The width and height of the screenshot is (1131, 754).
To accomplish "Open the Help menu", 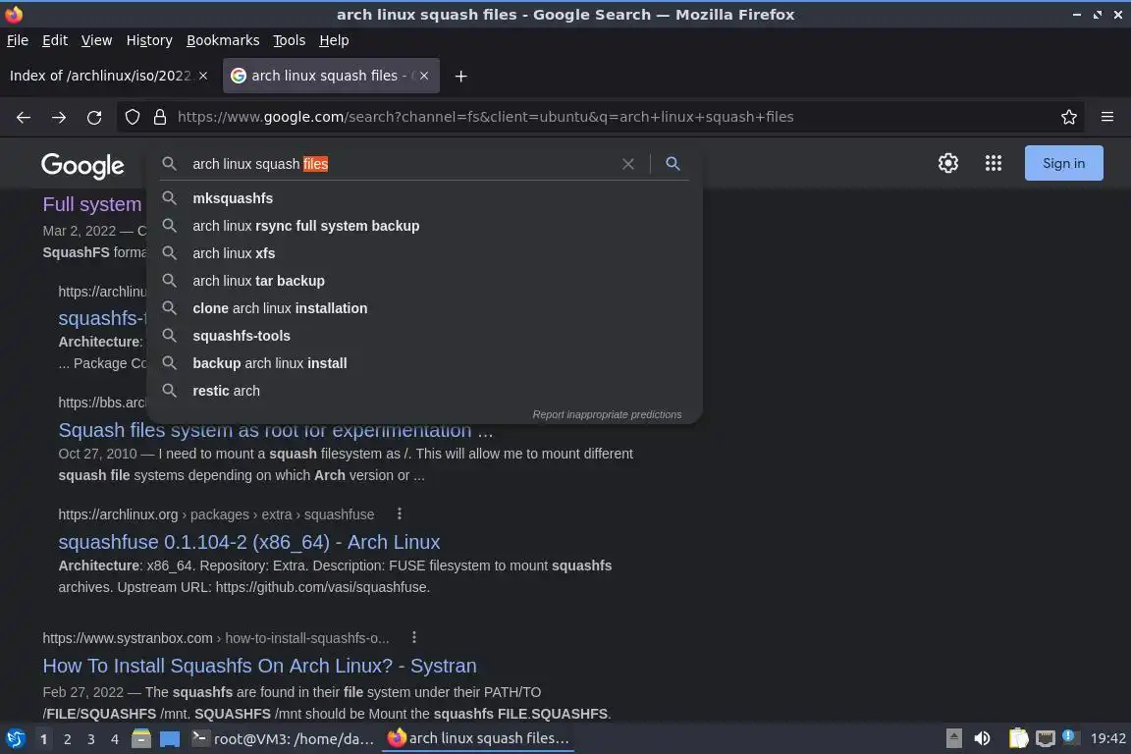I will click(x=334, y=40).
